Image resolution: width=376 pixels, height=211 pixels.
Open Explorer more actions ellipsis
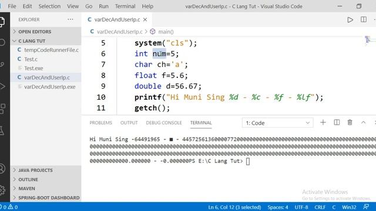point(70,19)
